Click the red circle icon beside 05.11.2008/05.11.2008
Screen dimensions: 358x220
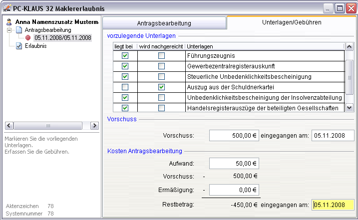tap(28, 38)
